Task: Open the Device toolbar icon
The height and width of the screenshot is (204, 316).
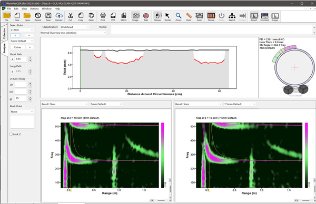Action: click(211, 16)
